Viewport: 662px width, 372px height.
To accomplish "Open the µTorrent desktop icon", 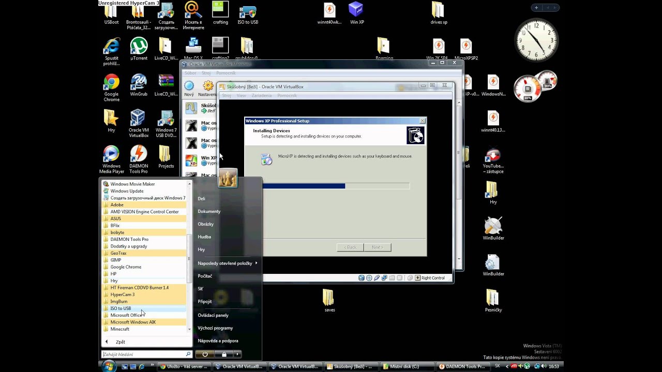I will [x=139, y=49].
